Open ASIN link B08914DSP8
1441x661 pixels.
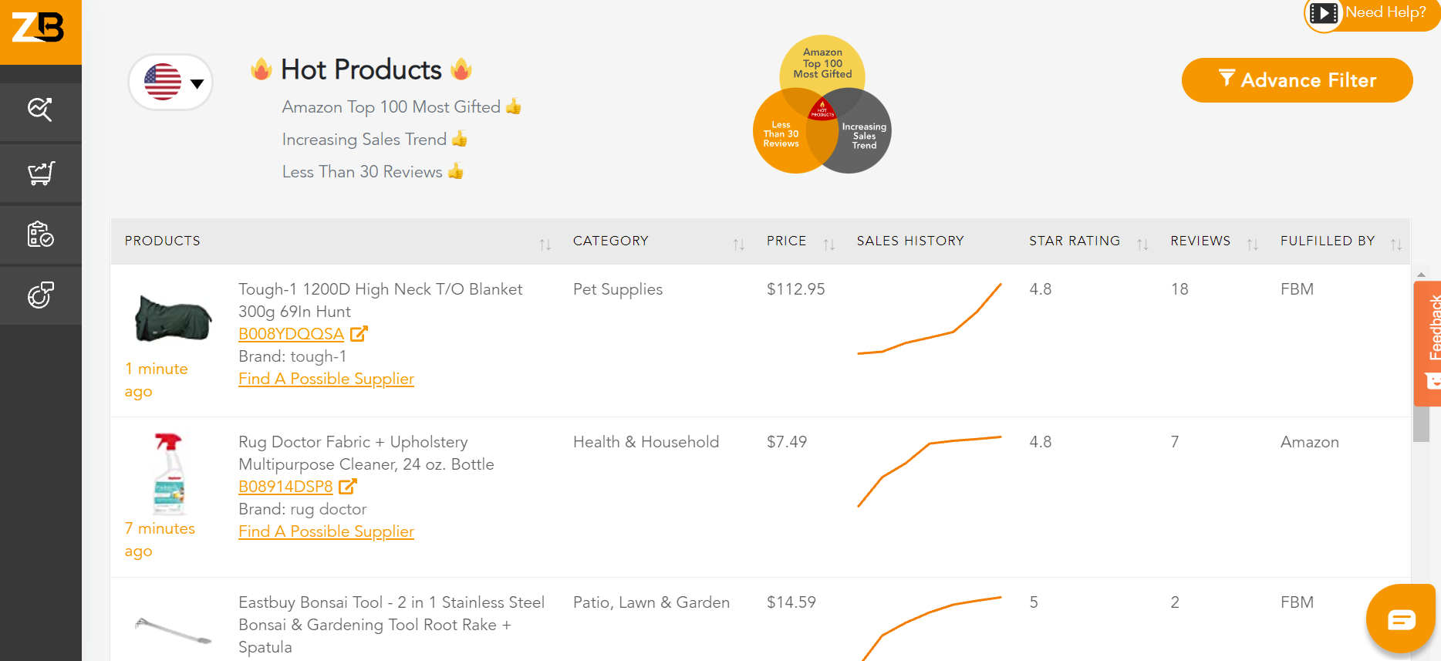285,487
